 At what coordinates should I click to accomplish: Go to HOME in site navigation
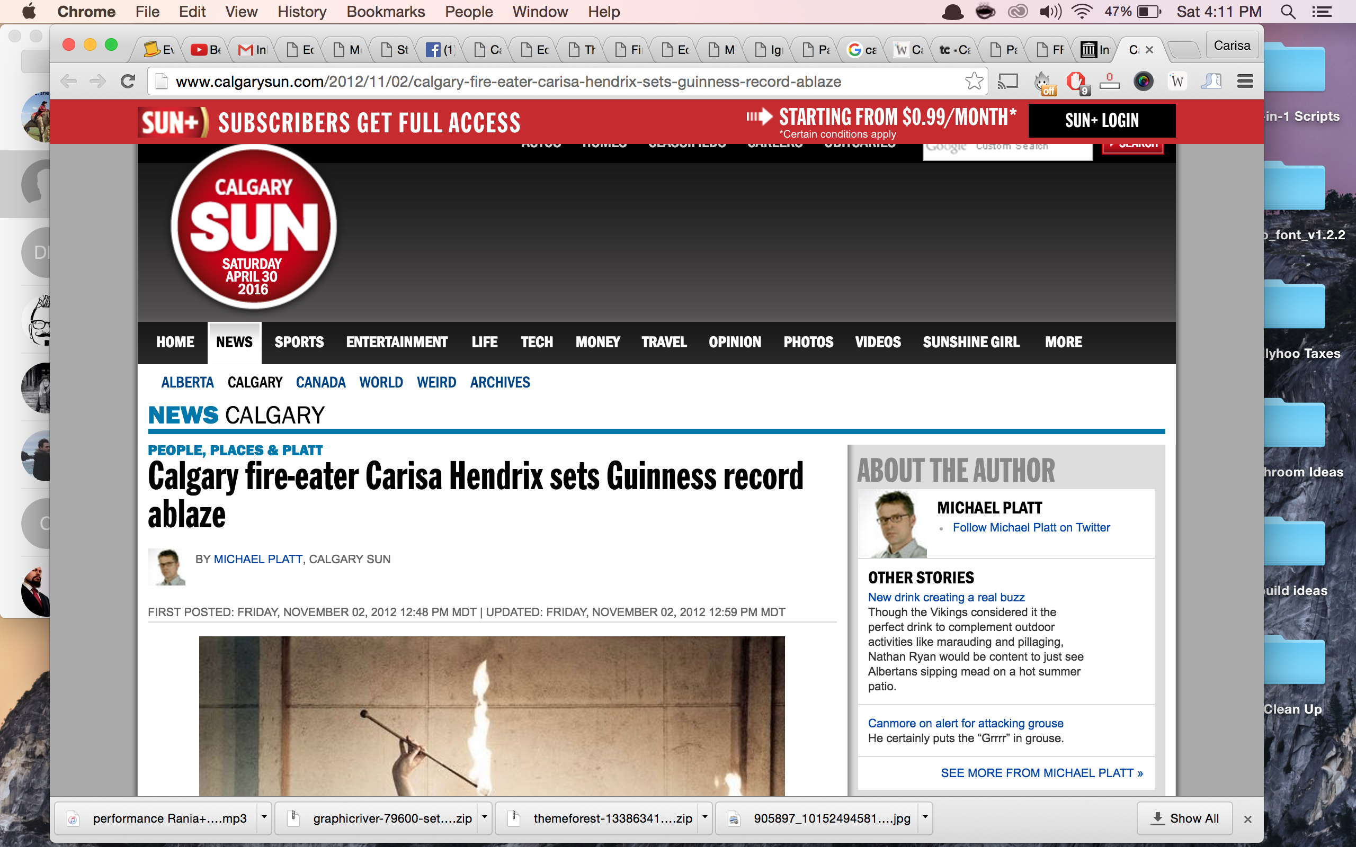pyautogui.click(x=175, y=343)
